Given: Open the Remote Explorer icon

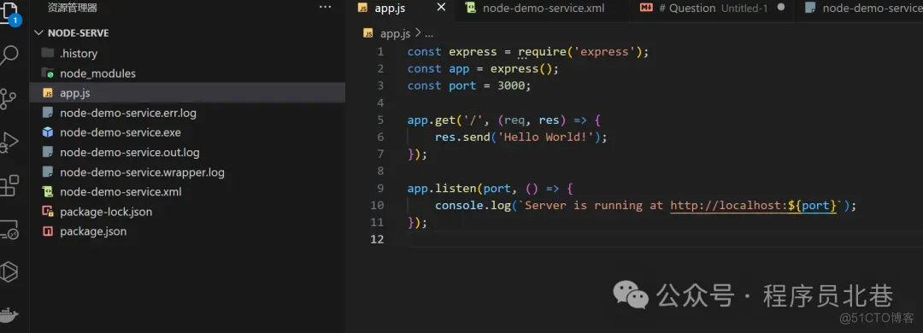Looking at the screenshot, I should [x=9, y=230].
